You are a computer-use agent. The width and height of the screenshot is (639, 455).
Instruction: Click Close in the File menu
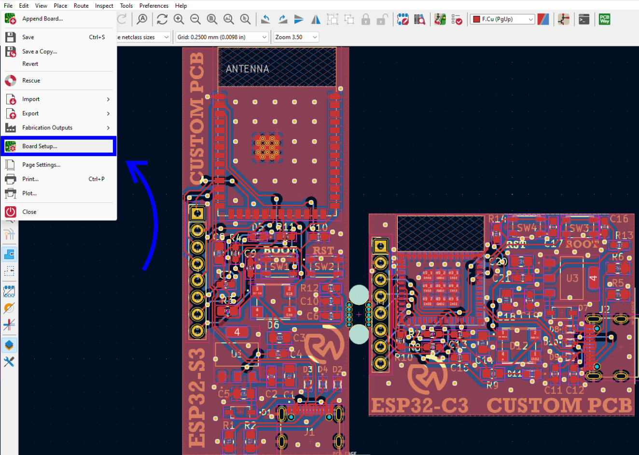coord(59,212)
